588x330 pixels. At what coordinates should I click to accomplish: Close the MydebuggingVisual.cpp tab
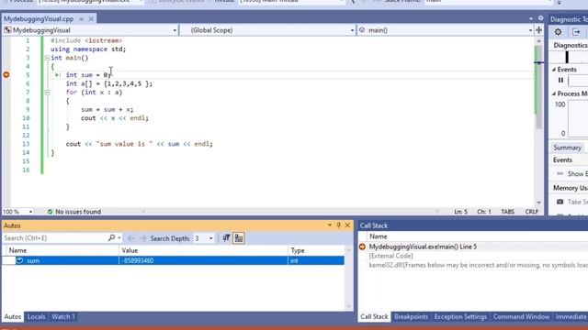point(91,18)
